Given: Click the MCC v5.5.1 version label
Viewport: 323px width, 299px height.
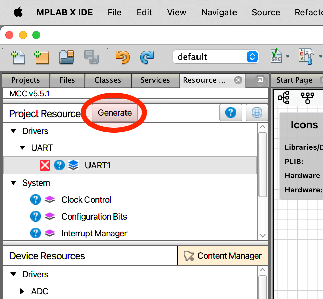Looking at the screenshot, I should 30,94.
